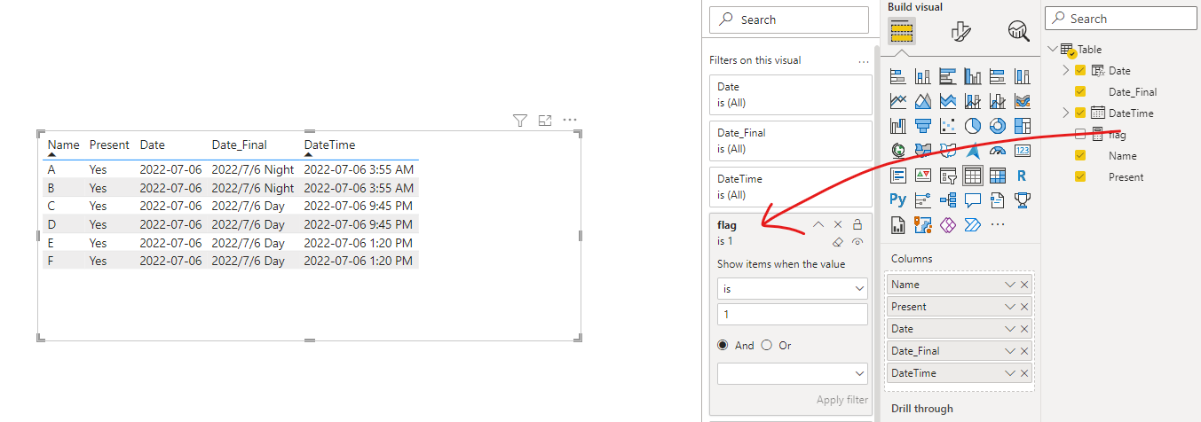Open the Date (All) filter card

[791, 95]
